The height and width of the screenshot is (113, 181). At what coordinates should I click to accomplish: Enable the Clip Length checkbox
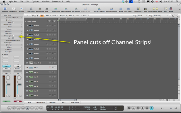tap(13, 36)
